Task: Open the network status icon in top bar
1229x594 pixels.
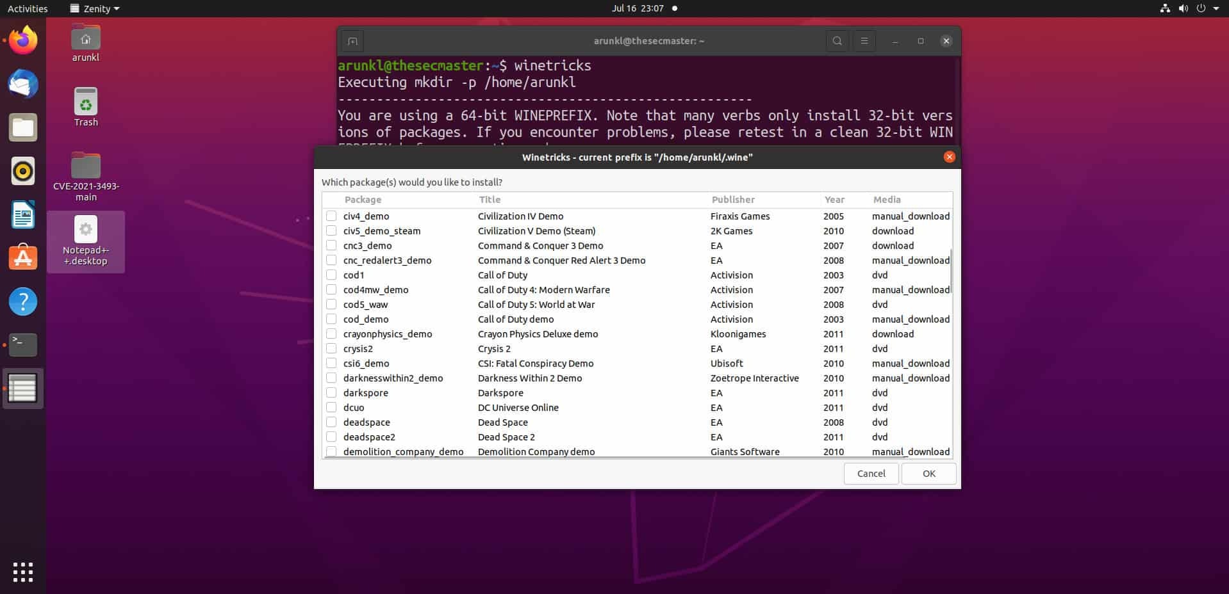Action: click(x=1165, y=8)
